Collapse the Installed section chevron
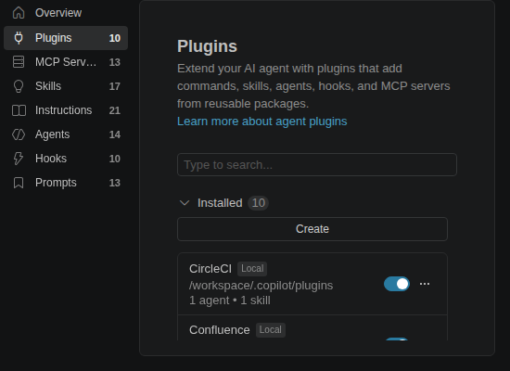The width and height of the screenshot is (510, 371). [x=185, y=203]
